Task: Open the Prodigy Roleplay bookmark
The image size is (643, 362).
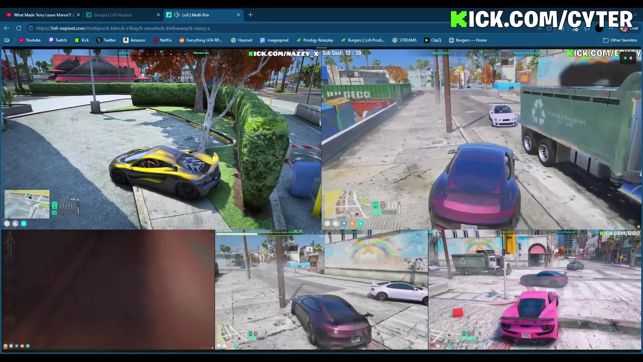Action: 315,40
